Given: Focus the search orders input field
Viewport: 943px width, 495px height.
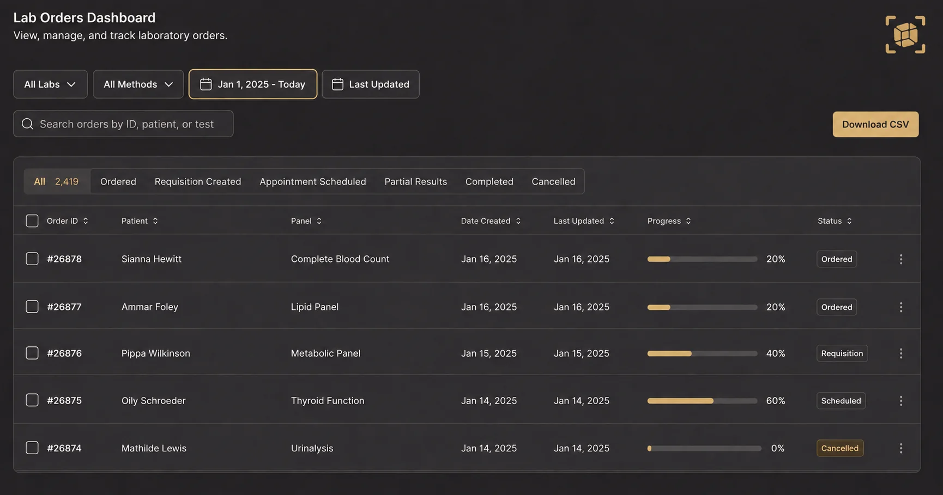Looking at the screenshot, I should click(123, 124).
